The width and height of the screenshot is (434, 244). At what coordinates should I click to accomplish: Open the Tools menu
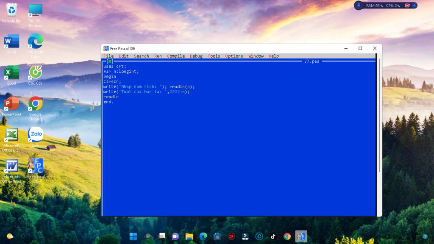pyautogui.click(x=214, y=56)
